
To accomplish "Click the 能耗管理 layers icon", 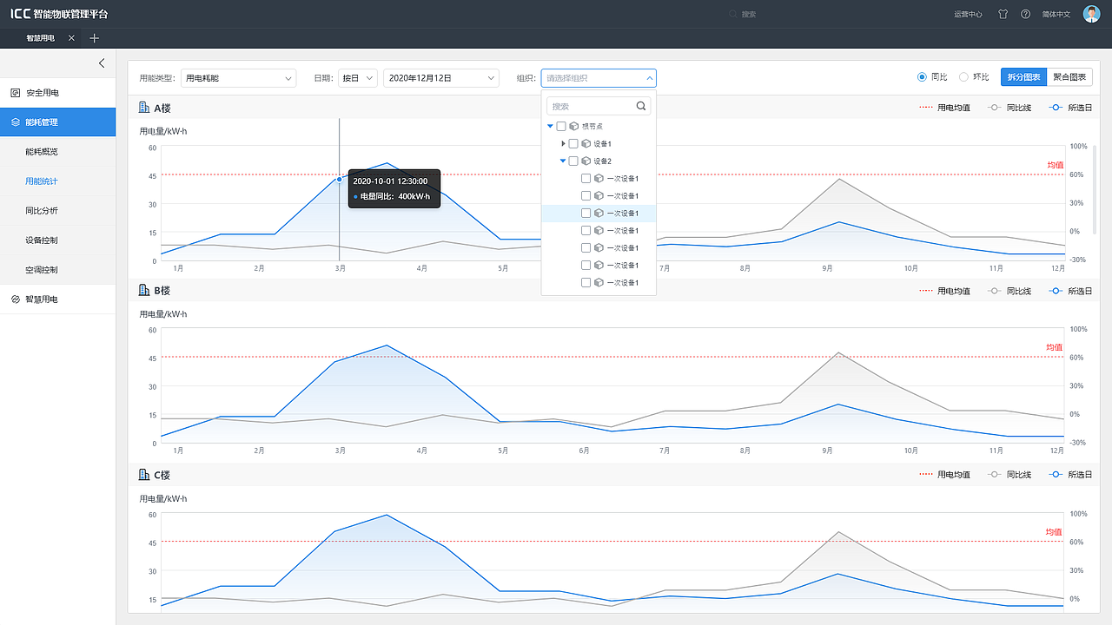I will click(15, 122).
